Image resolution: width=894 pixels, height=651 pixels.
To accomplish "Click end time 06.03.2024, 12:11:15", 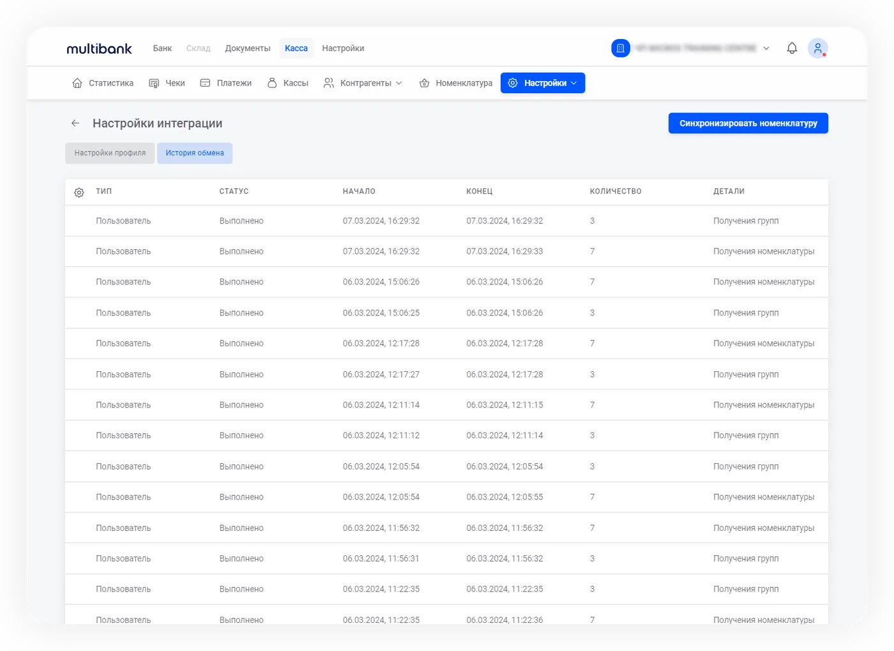I will click(504, 405).
